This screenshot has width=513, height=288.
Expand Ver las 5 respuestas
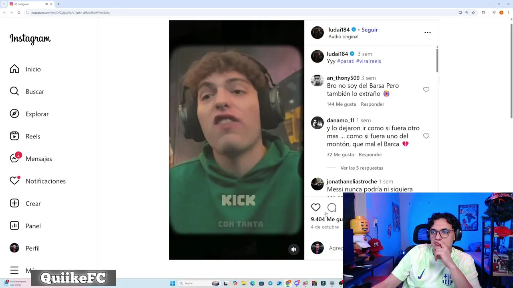click(362, 168)
